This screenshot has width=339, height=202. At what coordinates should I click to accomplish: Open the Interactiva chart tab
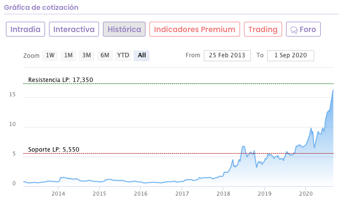[x=74, y=29]
